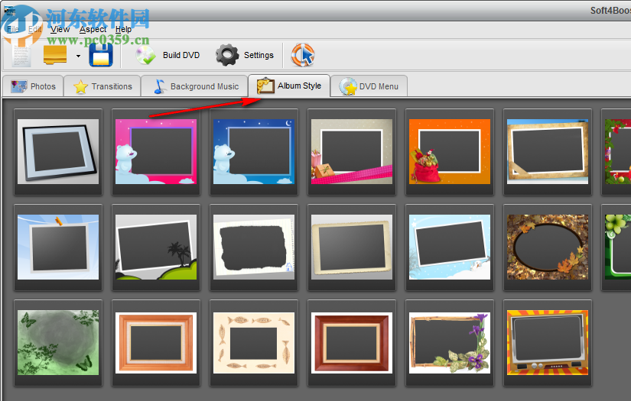Choose the purple iris flower frame style
This screenshot has width=631, height=401.
pos(450,343)
